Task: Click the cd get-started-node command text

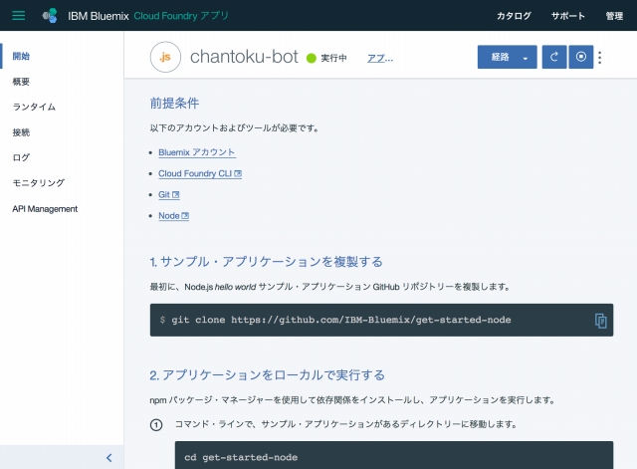Action: pos(241,458)
